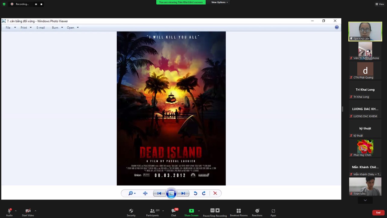This screenshot has height=218, width=387.
Task: Minimize the Windows Photo Viewer window
Action: tap(312, 21)
